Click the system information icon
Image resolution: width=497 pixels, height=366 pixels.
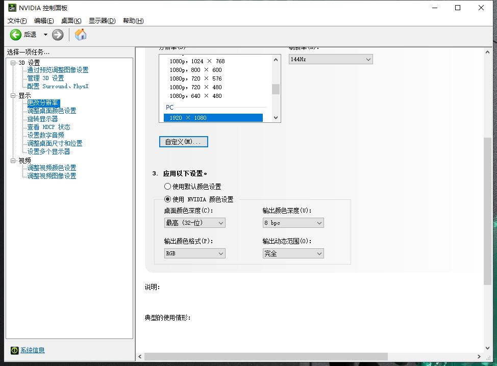pos(15,350)
